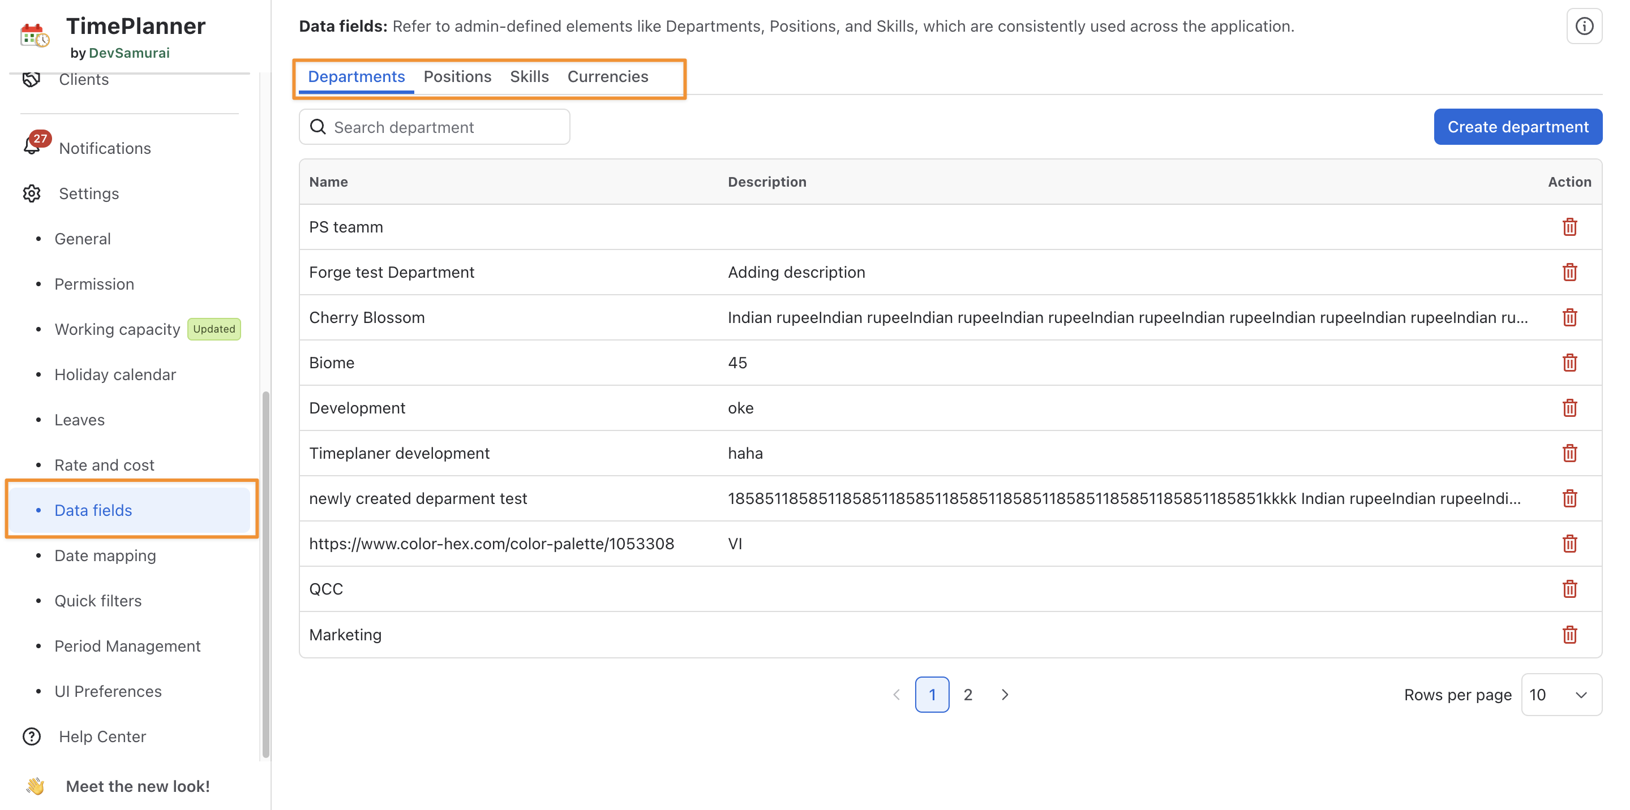Open UI Preferences settings

coord(108,692)
